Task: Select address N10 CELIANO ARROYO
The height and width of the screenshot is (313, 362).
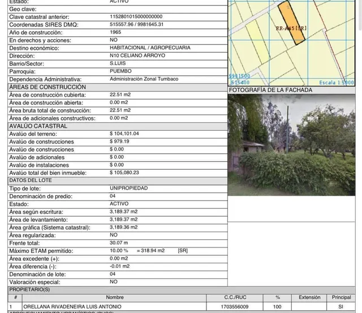Action: point(137,55)
